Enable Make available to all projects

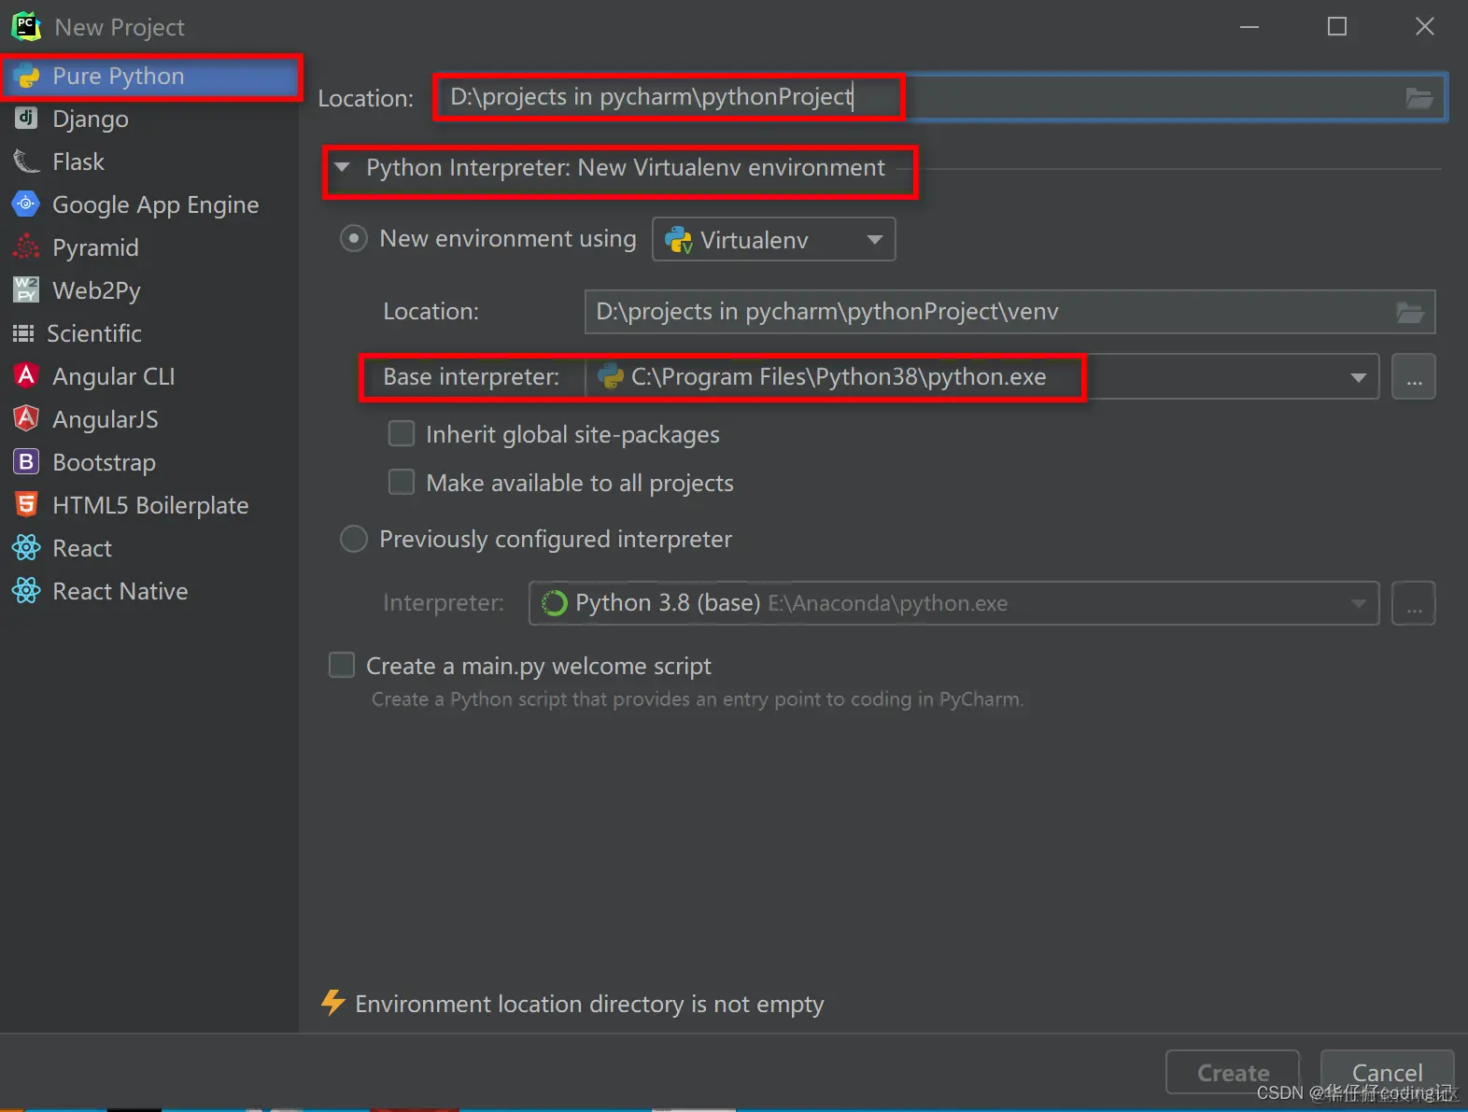402,482
